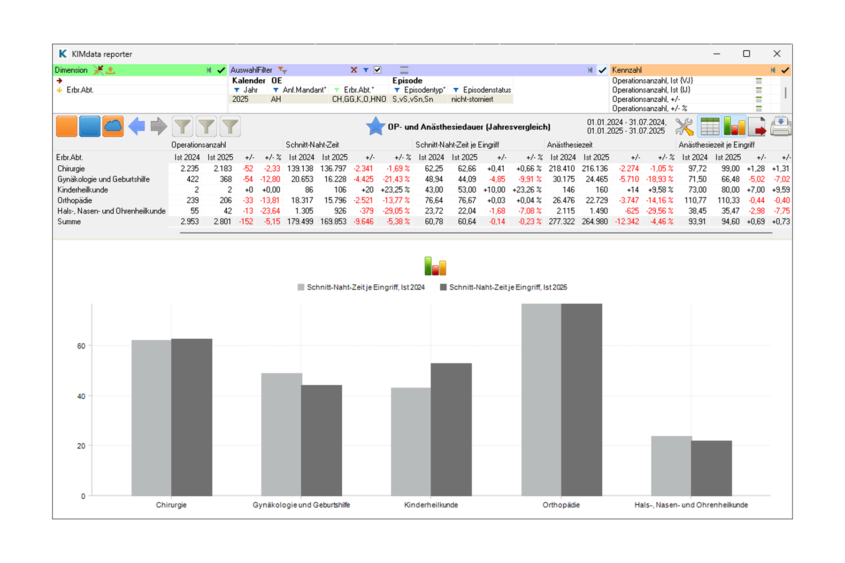Click the export document icon with red arrow
Screen dimensions: 845x563
click(x=756, y=127)
